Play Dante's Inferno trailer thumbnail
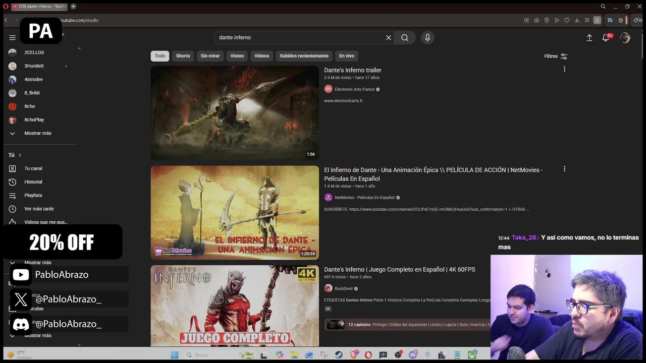 click(x=235, y=113)
